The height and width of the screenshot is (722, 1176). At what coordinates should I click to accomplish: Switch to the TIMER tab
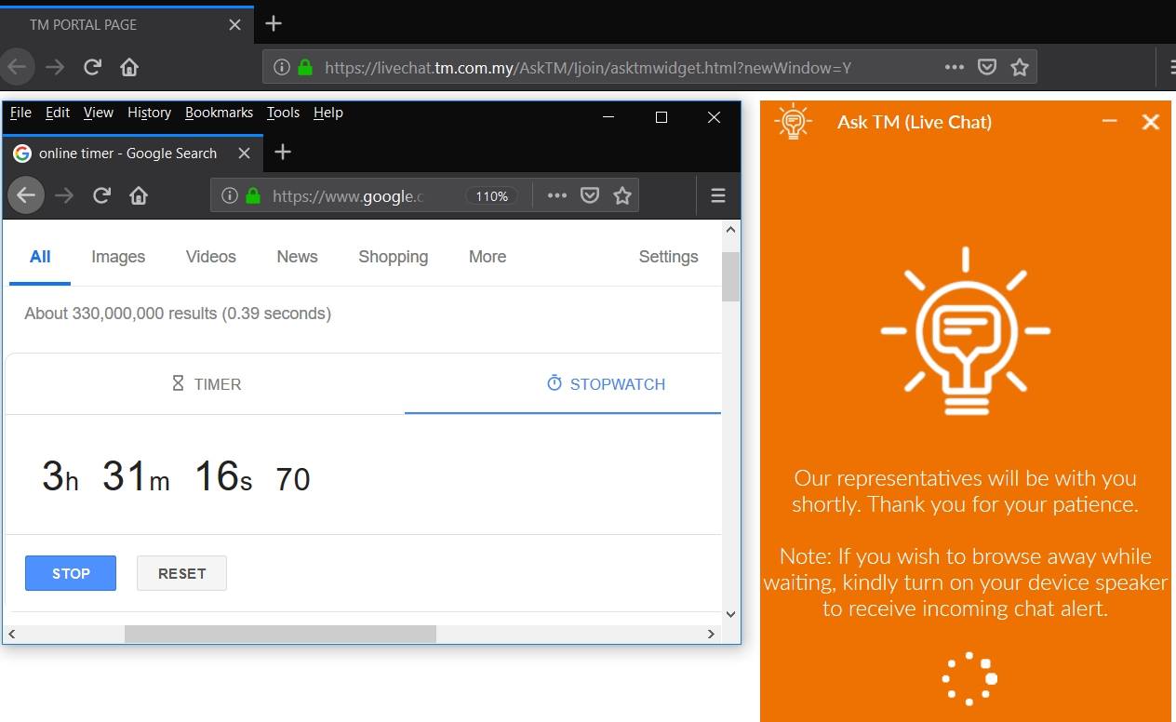tap(206, 384)
